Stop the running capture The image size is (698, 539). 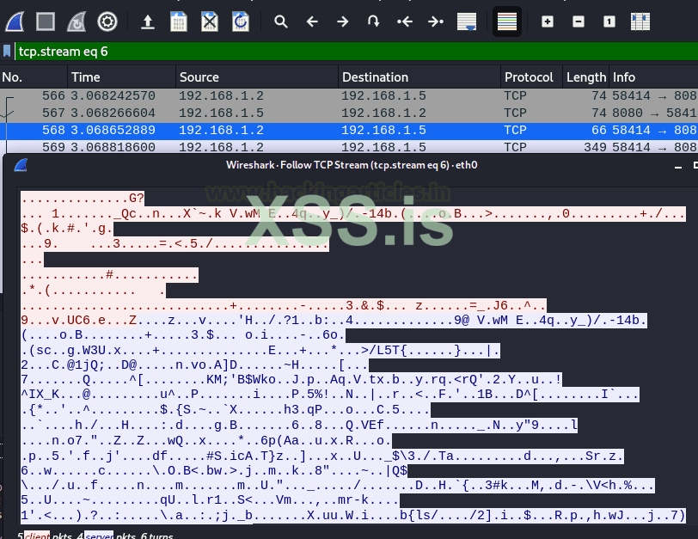click(46, 21)
